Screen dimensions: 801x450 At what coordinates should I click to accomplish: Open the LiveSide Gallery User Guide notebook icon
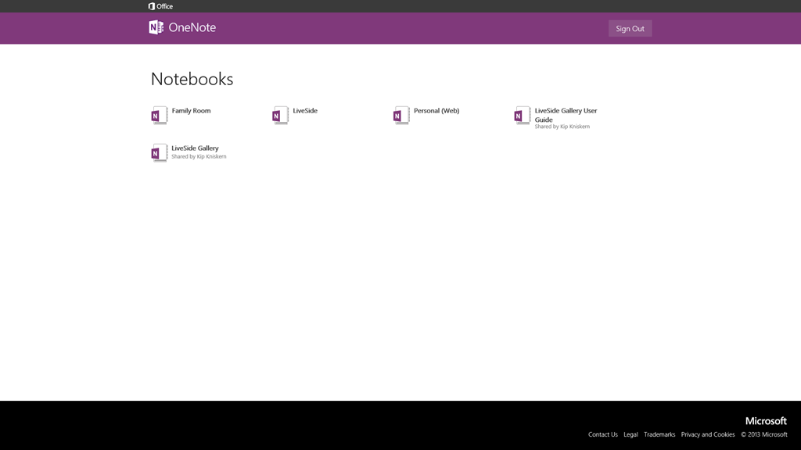point(522,116)
